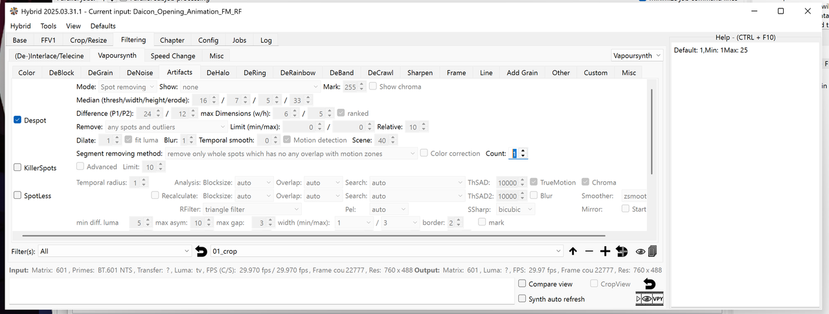
Task: Open the Hybrid menu
Action: tap(21, 26)
